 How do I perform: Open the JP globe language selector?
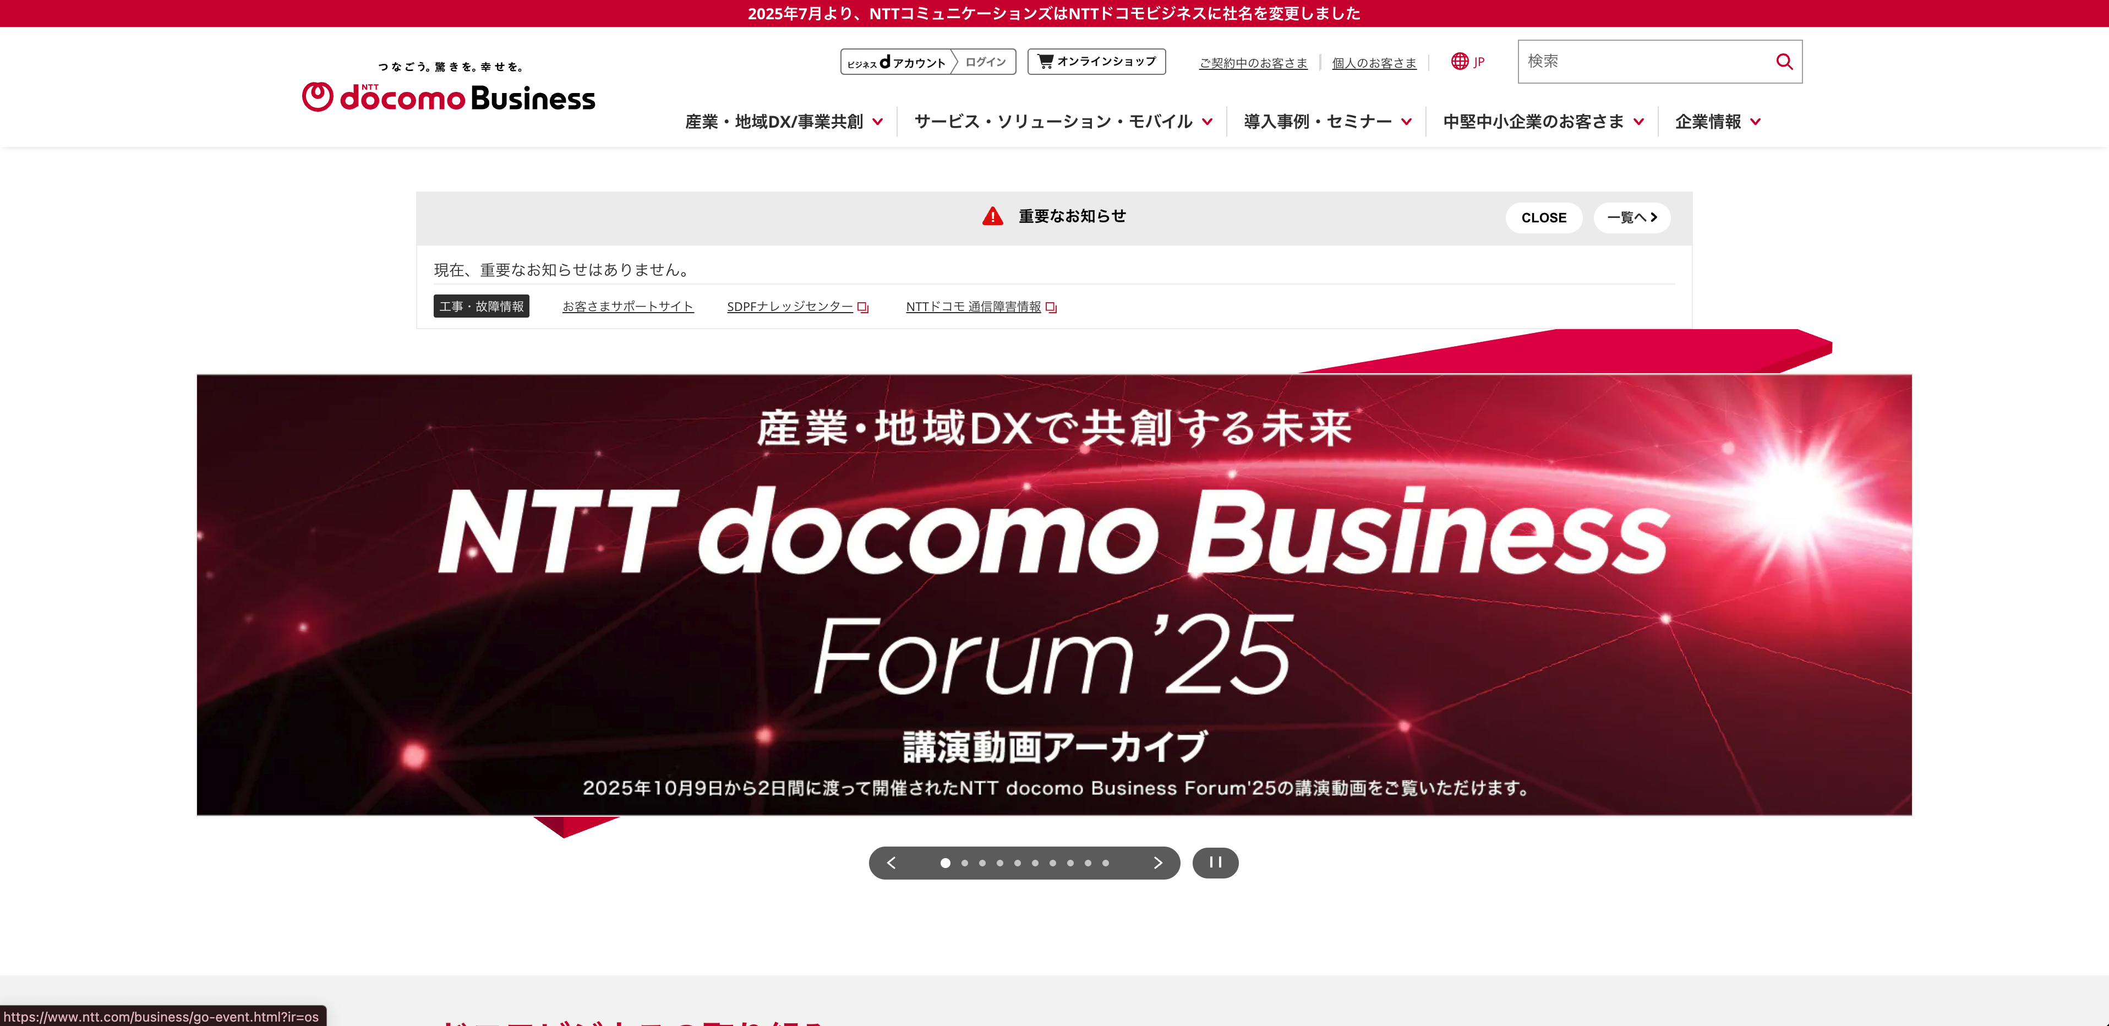coord(1467,62)
